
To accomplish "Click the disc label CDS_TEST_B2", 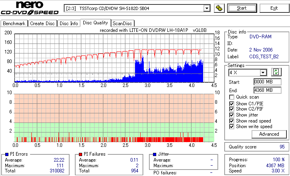I will (x=264, y=57).
